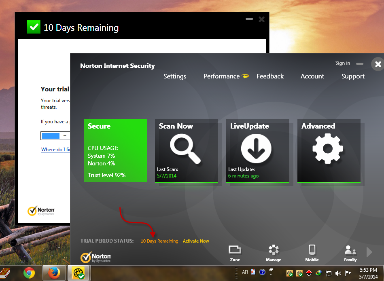384x281 pixels.
Task: Click the red checkmark document tray icon
Action: coord(253,272)
